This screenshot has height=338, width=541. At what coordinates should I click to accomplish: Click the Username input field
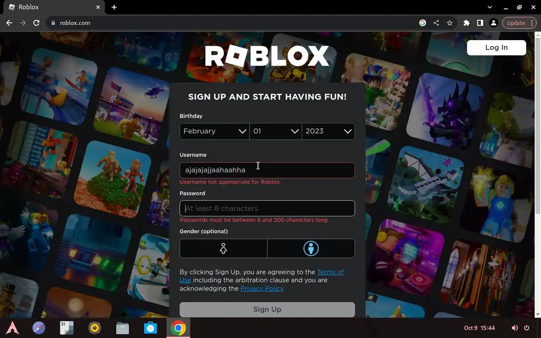pyautogui.click(x=267, y=170)
